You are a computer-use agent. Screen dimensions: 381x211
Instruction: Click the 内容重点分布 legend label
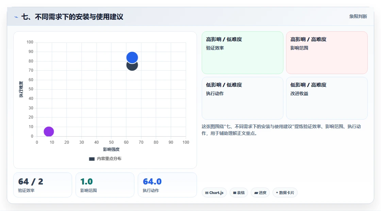point(109,159)
